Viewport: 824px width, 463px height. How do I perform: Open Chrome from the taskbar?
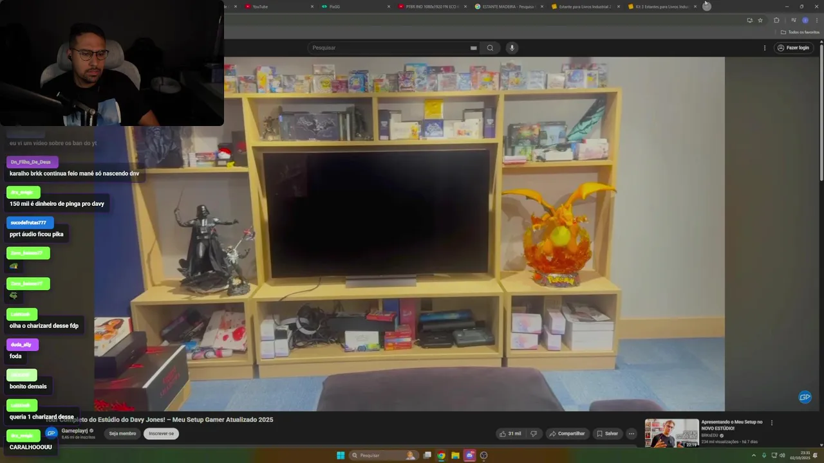click(x=441, y=455)
